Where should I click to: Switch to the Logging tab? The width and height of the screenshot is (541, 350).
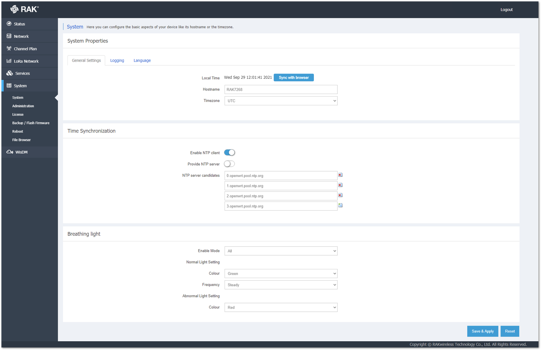tap(117, 60)
